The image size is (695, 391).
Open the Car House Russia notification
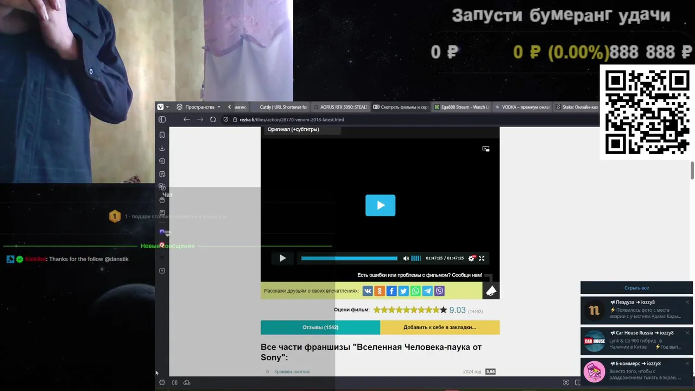pyautogui.click(x=636, y=340)
